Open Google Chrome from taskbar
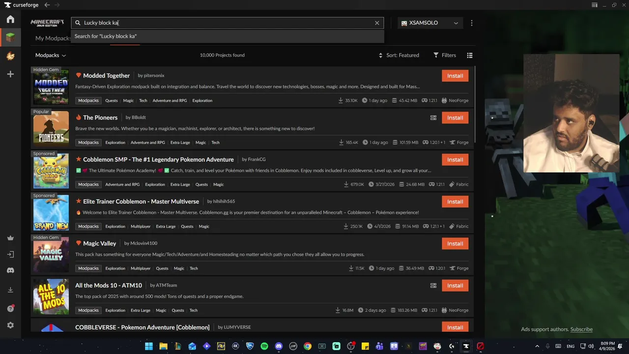The image size is (629, 354). [x=308, y=346]
